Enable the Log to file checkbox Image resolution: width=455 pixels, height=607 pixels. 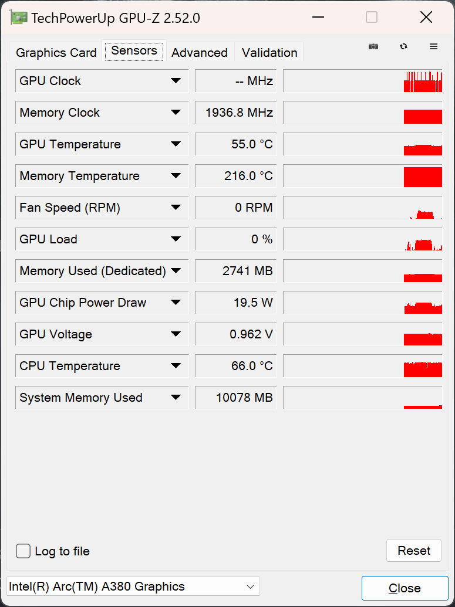coord(23,551)
